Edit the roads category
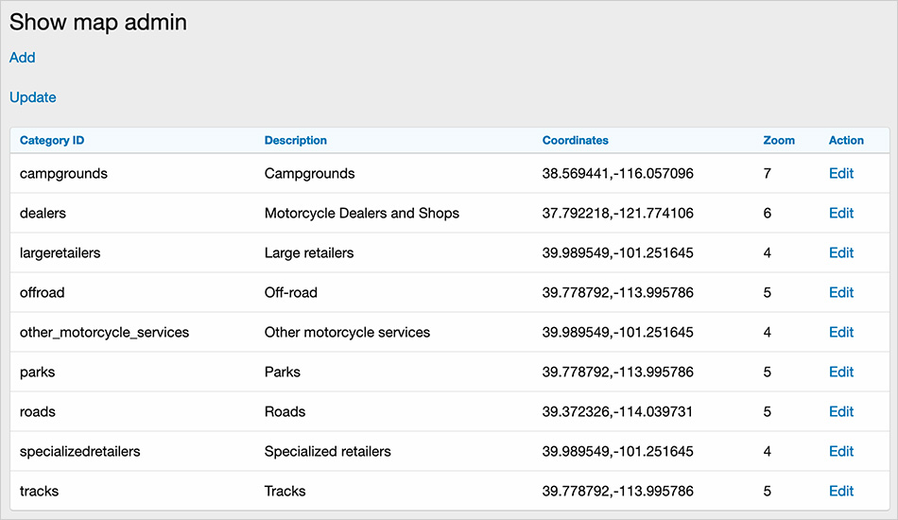The height and width of the screenshot is (520, 898). pyautogui.click(x=840, y=412)
